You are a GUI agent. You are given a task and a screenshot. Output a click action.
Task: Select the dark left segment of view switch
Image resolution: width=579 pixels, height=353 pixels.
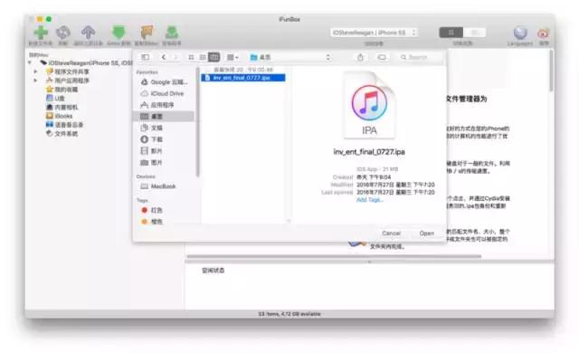click(451, 33)
